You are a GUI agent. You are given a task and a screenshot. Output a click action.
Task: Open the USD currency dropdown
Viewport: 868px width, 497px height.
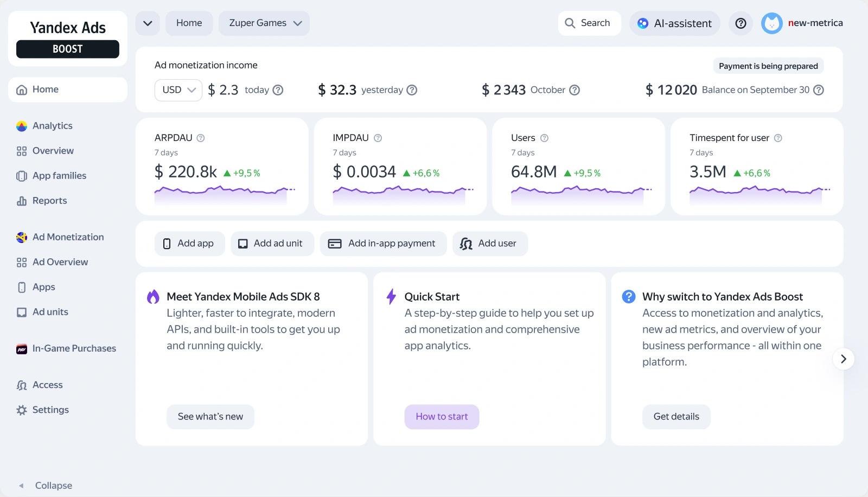(x=178, y=90)
